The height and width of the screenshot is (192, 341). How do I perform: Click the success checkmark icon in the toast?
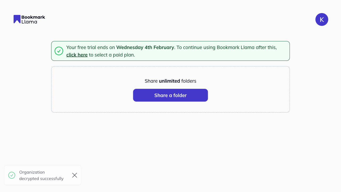coord(12,175)
